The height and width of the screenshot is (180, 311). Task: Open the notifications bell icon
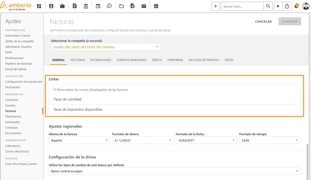tap(297, 6)
